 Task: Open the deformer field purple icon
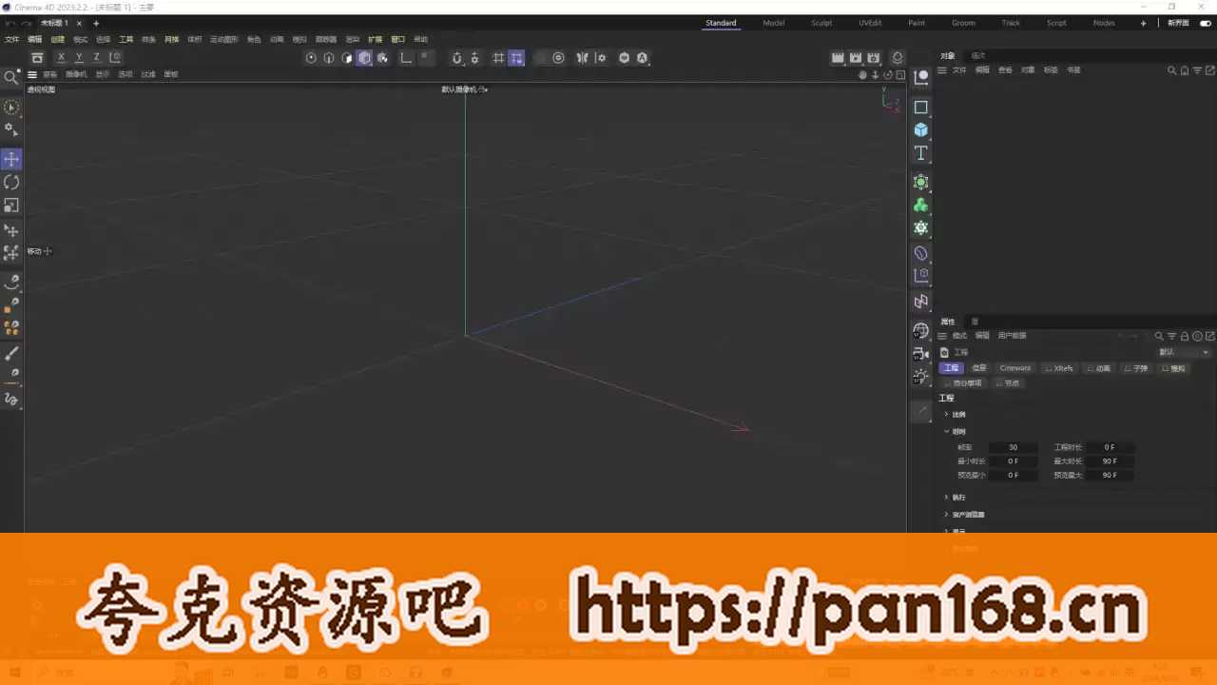coord(920,253)
